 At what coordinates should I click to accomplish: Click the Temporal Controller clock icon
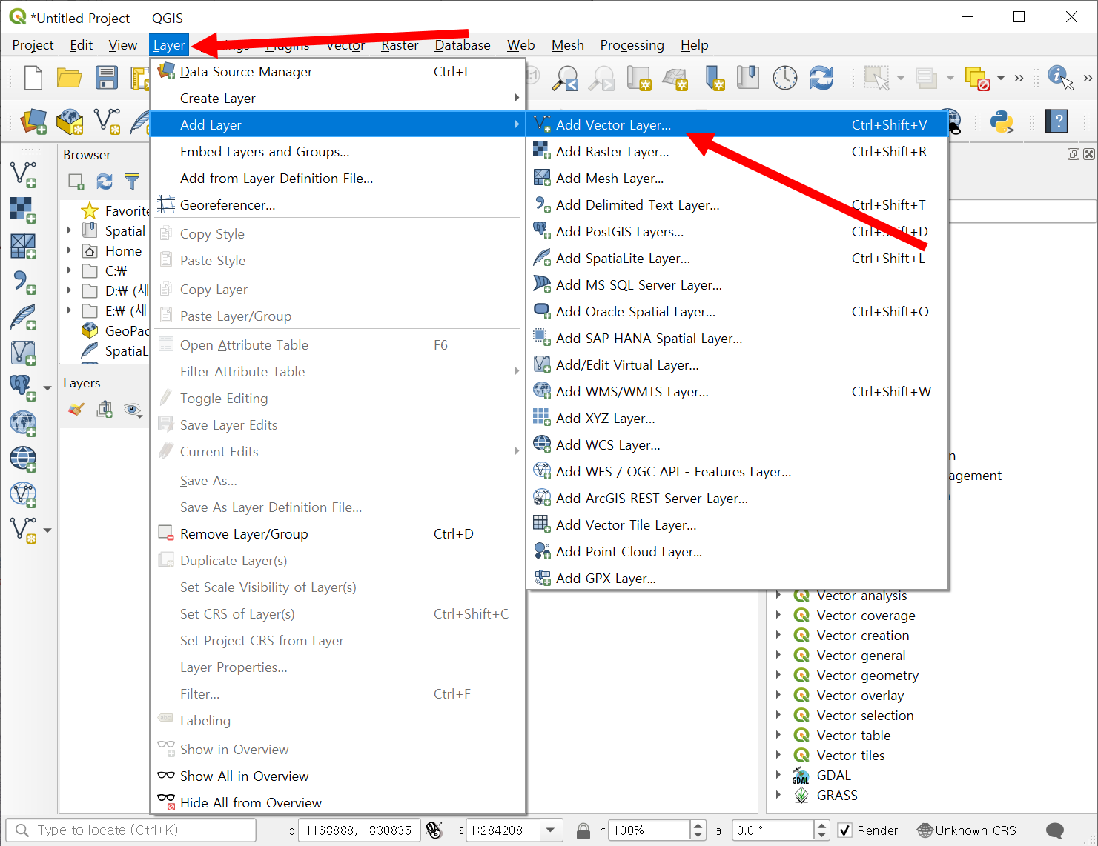pyautogui.click(x=784, y=78)
